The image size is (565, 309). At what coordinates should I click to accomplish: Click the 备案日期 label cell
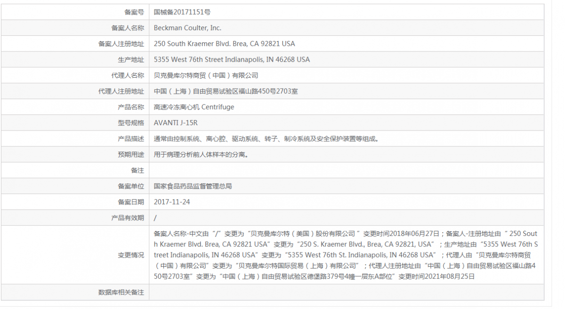click(x=131, y=202)
